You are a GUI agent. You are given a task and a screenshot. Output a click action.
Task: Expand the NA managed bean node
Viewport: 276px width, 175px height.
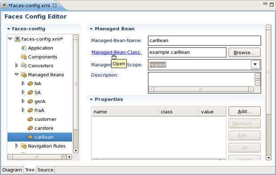pyautogui.click(x=23, y=83)
